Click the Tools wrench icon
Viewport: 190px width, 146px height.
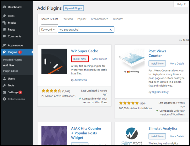pos(4,85)
